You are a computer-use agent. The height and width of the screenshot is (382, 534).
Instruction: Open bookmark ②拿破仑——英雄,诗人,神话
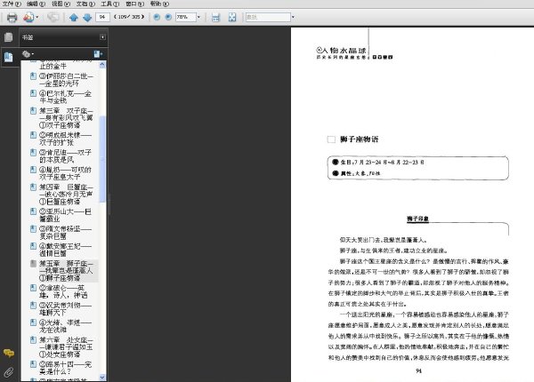(63, 291)
